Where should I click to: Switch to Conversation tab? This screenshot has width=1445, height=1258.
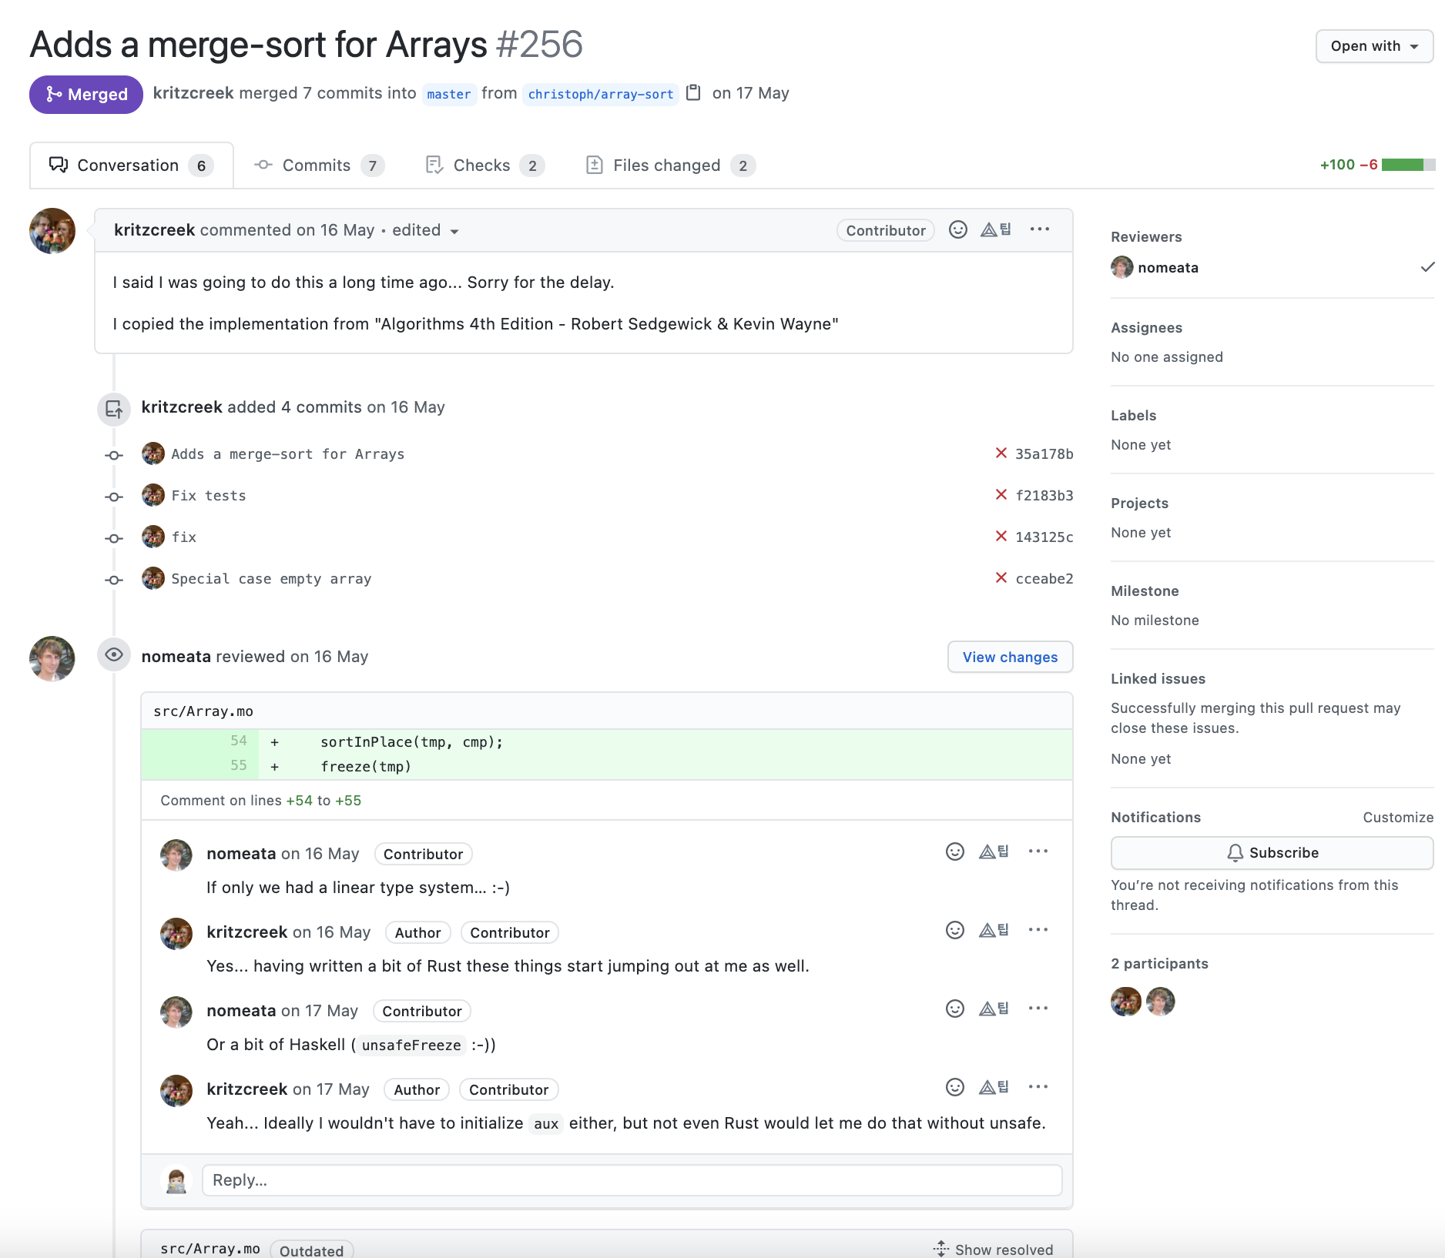point(132,166)
